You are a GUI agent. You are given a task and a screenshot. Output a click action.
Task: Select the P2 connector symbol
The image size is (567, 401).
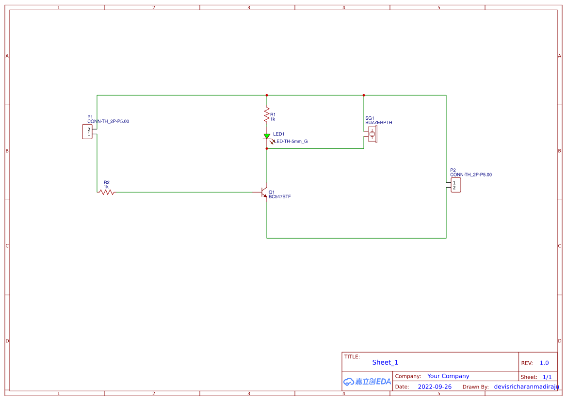(455, 185)
